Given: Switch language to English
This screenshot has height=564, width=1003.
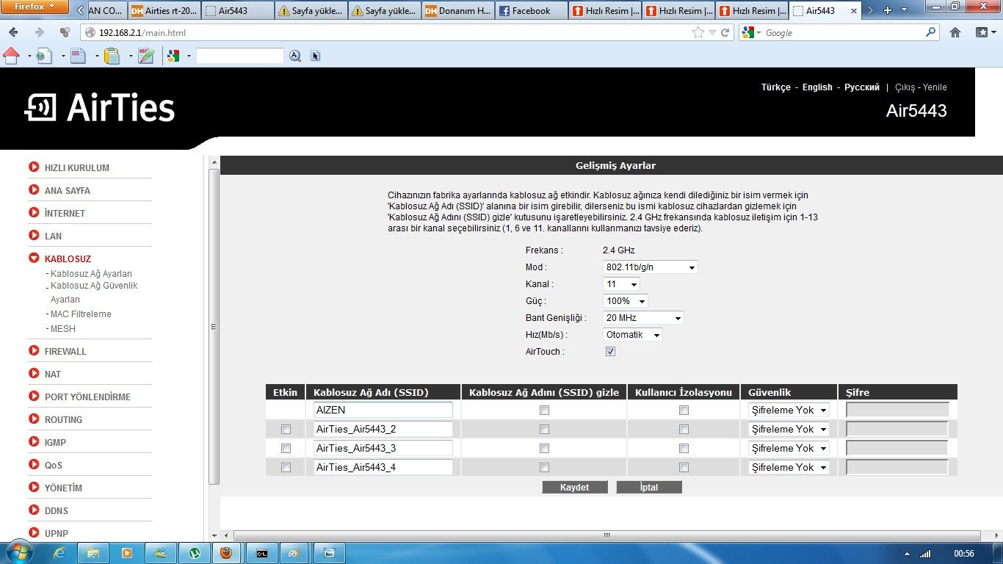Looking at the screenshot, I should tap(817, 87).
